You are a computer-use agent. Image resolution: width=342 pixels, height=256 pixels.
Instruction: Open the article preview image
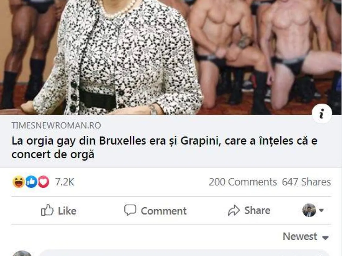[171, 57]
